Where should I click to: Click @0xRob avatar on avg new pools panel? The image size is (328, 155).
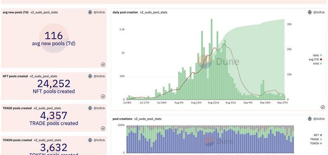coord(90,12)
